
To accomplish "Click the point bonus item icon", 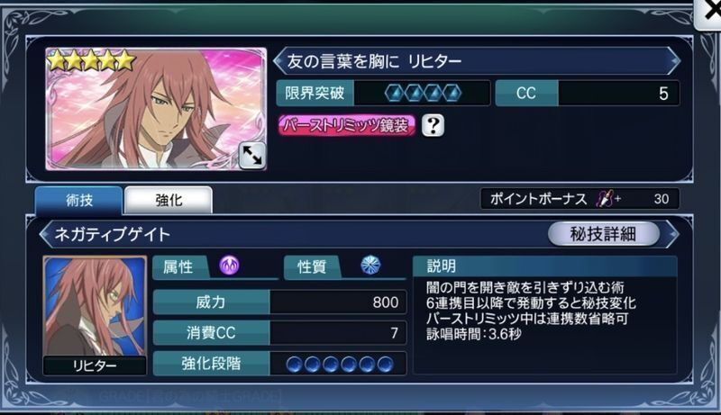I will 604,199.
